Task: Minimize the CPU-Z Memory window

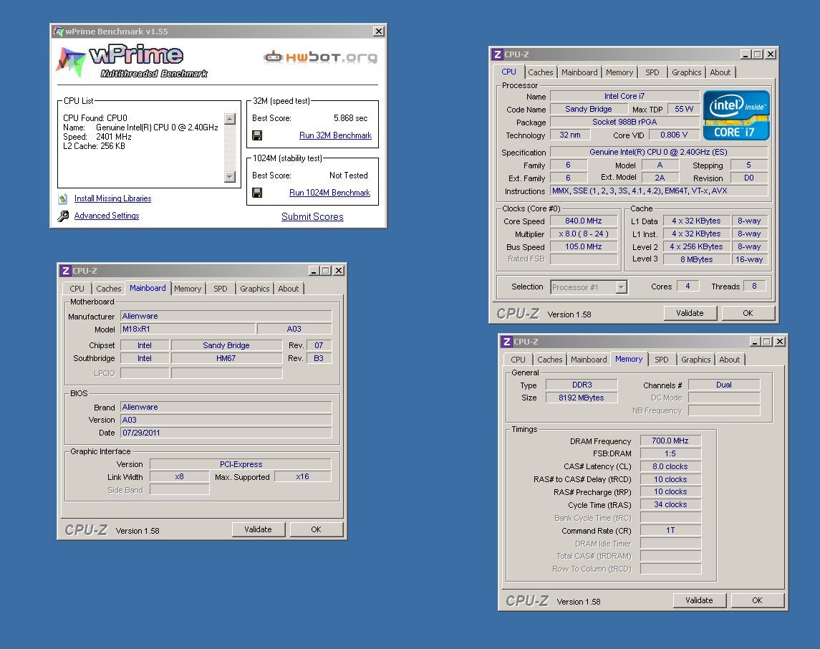Action: [755, 342]
